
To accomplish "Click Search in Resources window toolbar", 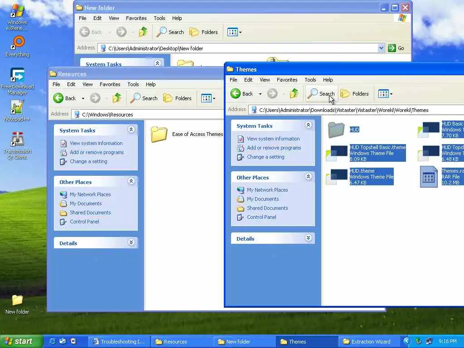I will pos(144,98).
